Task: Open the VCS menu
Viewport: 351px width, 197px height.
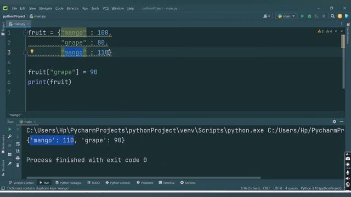Action: [105, 9]
